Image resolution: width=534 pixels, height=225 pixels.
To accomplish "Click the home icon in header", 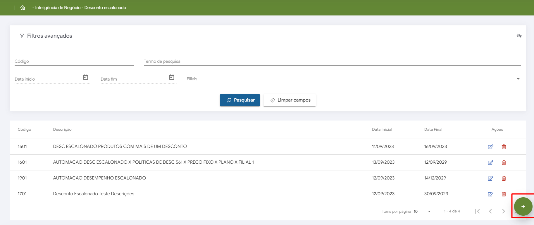I will pyautogui.click(x=23, y=8).
